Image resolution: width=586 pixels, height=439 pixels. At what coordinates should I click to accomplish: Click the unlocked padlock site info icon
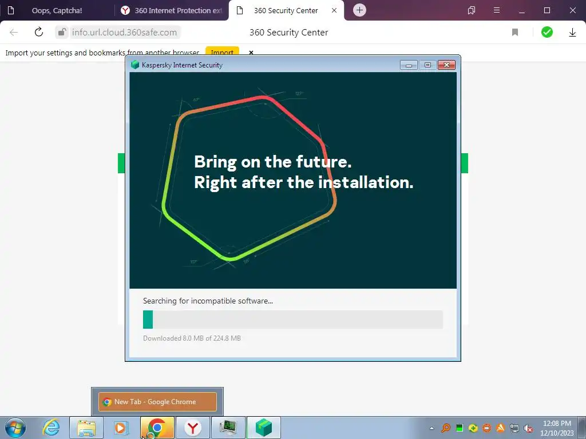coord(62,33)
